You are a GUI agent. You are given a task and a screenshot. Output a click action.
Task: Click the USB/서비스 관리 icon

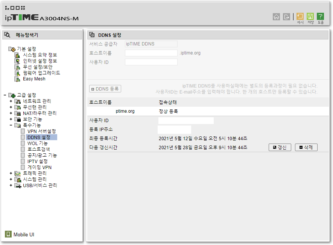coord(18,186)
